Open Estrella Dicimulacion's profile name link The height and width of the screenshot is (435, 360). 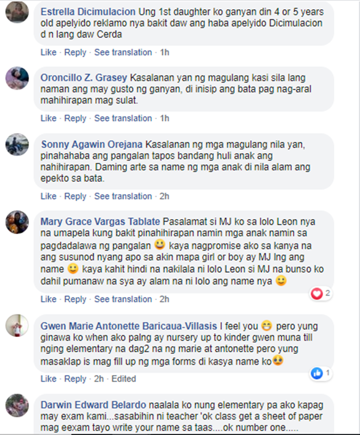(x=88, y=12)
